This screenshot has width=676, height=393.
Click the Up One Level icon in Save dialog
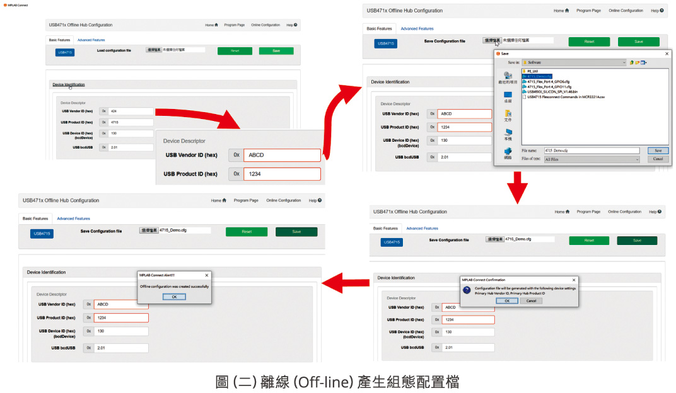pyautogui.click(x=631, y=62)
